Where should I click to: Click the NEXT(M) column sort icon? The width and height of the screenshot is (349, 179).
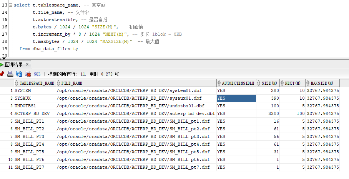point(283,83)
